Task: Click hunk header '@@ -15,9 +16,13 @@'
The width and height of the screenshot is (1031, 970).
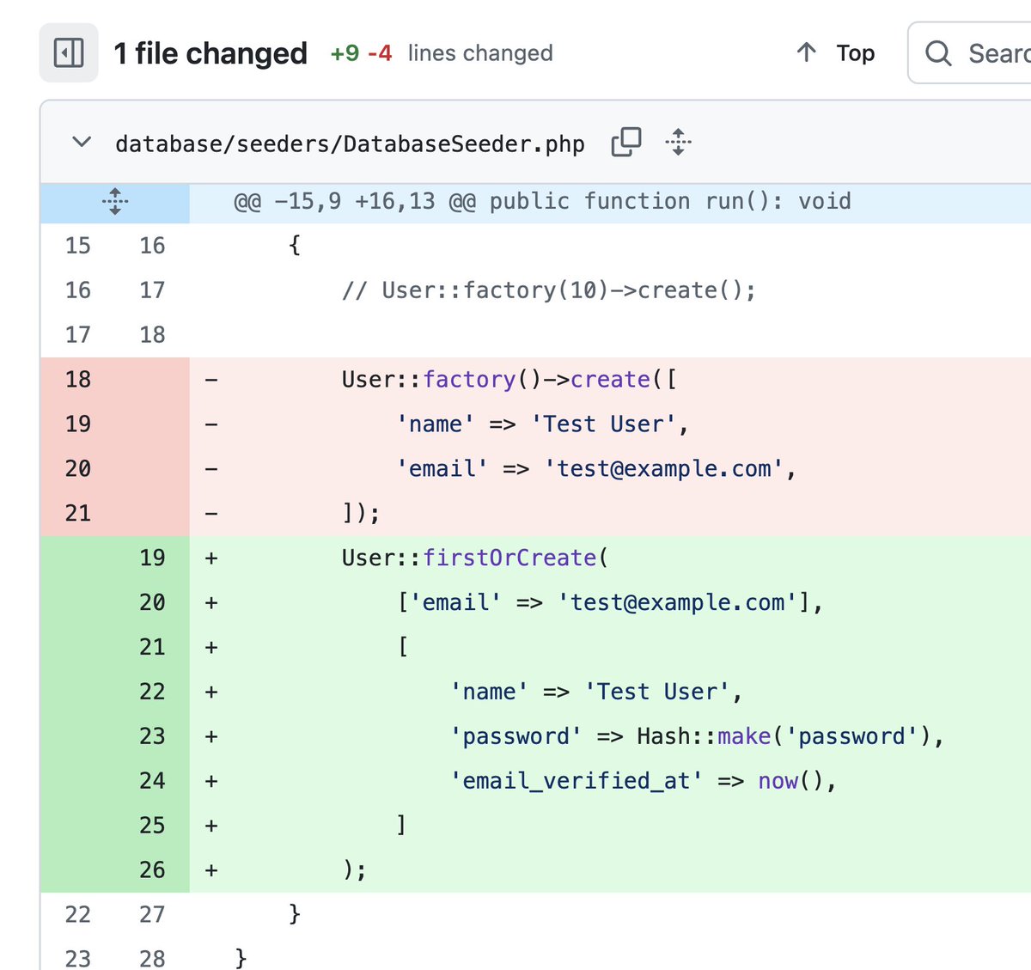Action: [x=354, y=201]
